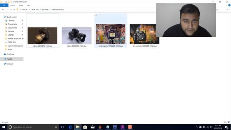Open Pictures in Quick access list
Screen dimensions: 231x130
[x=11, y=31]
